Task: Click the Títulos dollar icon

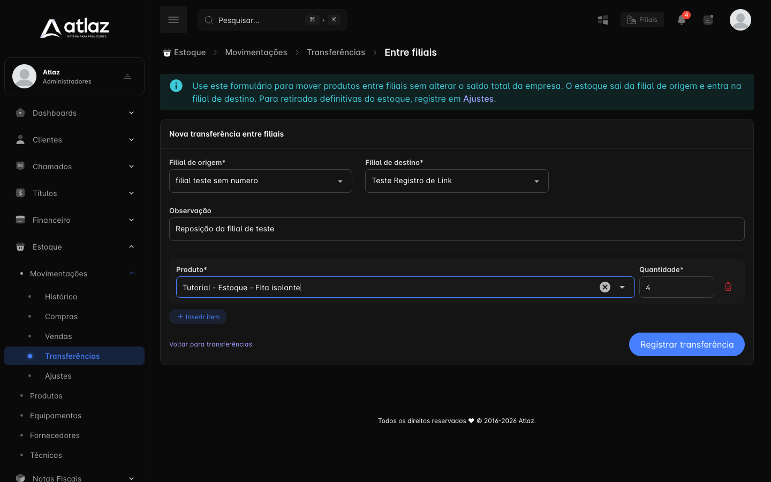Action: [20, 193]
